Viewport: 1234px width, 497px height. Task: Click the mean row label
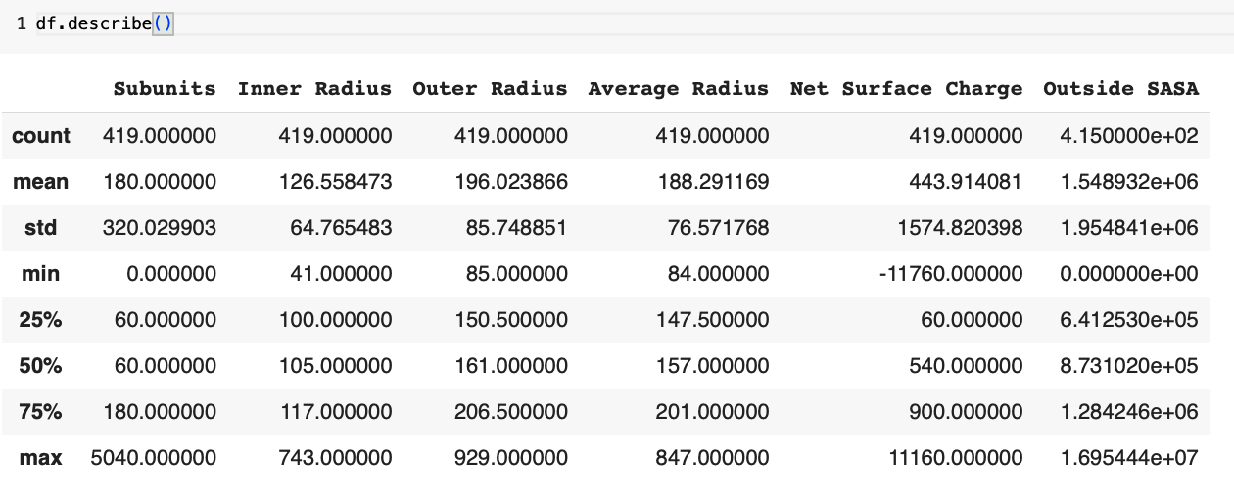[41, 182]
